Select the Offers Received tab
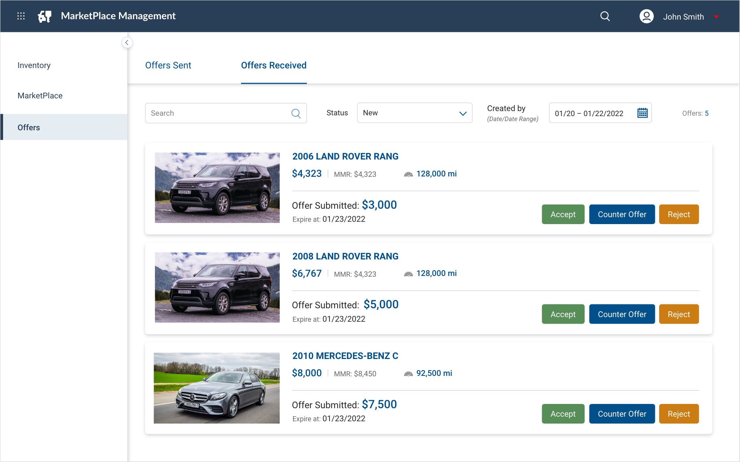Screen dimensions: 740x462 [273, 65]
